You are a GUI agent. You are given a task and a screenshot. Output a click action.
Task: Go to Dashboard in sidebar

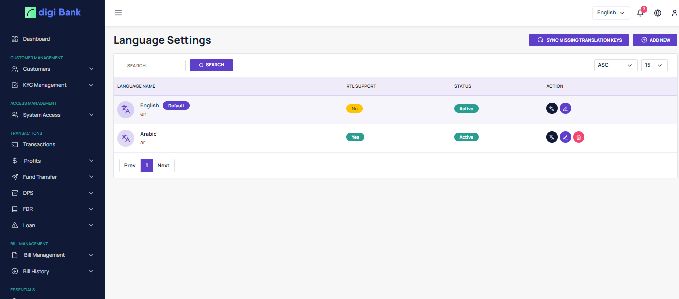tap(36, 39)
